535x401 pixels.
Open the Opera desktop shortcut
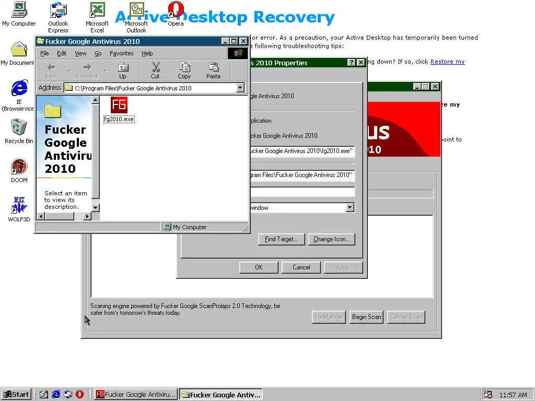(176, 14)
